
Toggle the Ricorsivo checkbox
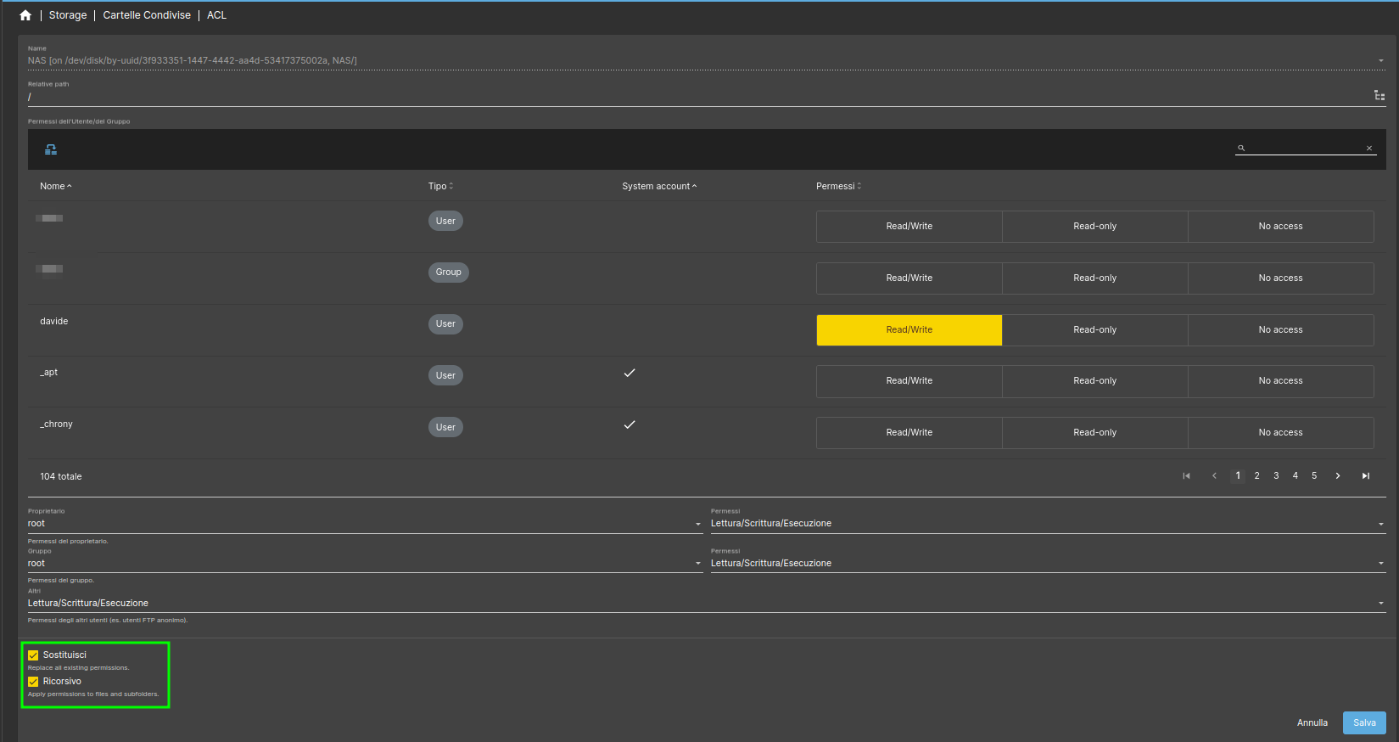pos(33,682)
